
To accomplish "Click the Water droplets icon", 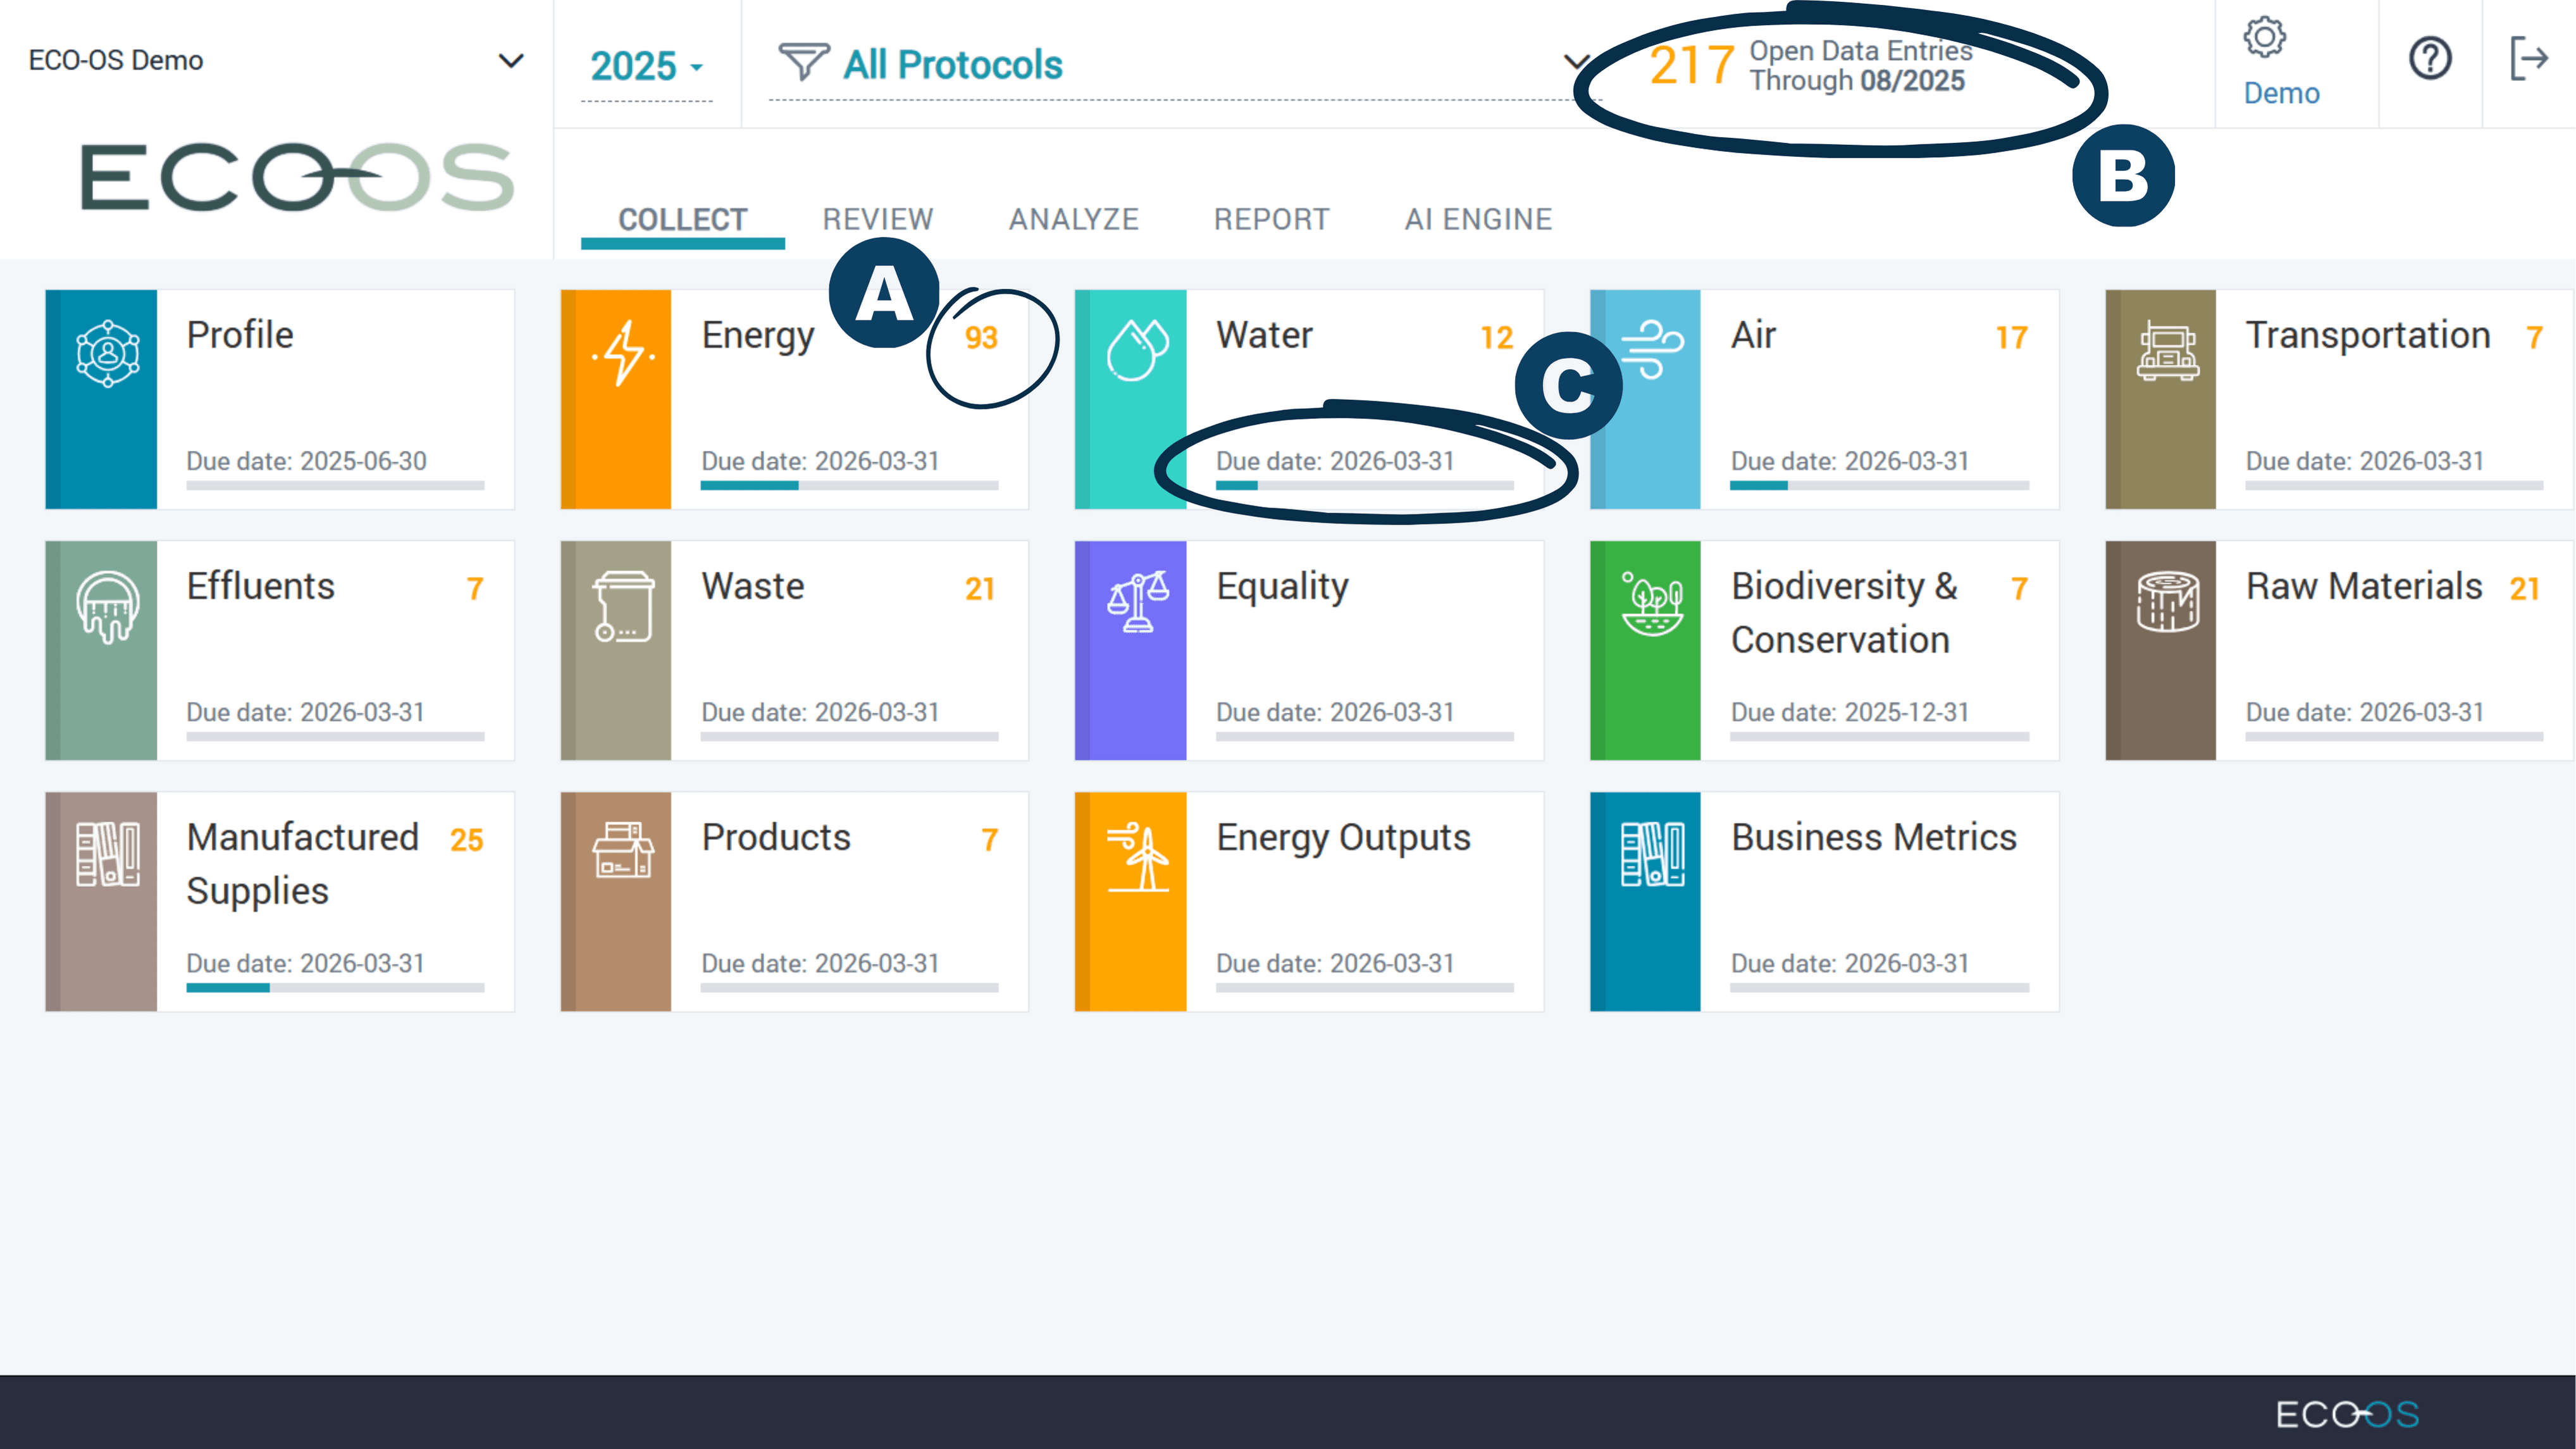I will click(x=1137, y=351).
